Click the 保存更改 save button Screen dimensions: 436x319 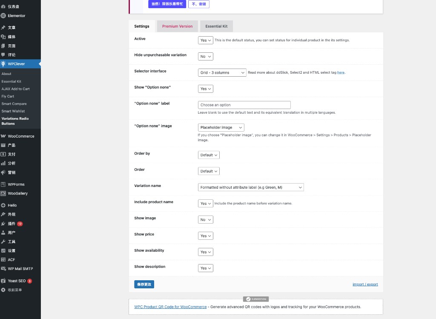click(144, 284)
